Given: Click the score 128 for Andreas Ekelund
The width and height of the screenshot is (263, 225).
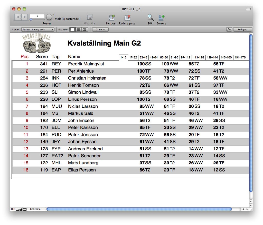Looking at the screenshot, I should pyautogui.click(x=44, y=149).
